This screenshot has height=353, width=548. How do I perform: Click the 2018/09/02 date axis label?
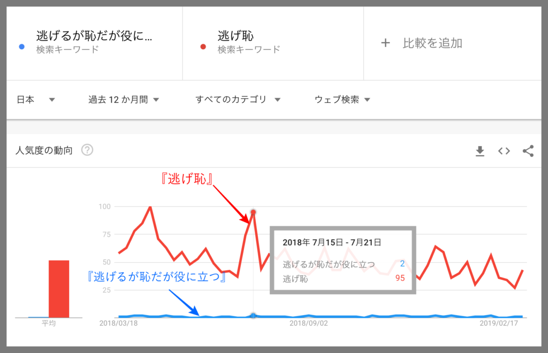pyautogui.click(x=308, y=324)
